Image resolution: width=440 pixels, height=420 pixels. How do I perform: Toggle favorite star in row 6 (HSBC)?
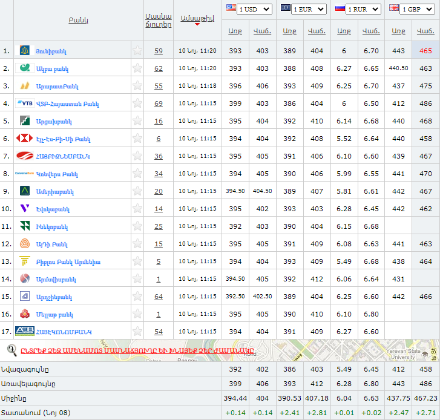(x=137, y=139)
